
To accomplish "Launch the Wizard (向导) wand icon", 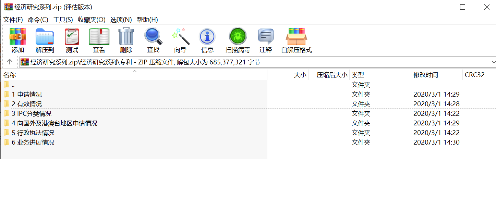I will point(180,36).
